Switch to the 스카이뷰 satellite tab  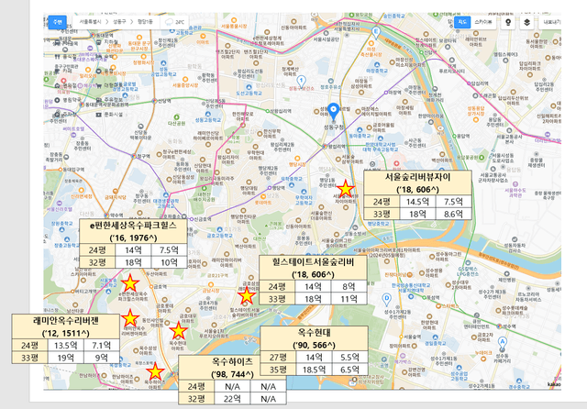[483, 22]
